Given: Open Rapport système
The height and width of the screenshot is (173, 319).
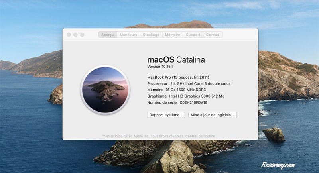Looking at the screenshot, I should [166, 115].
